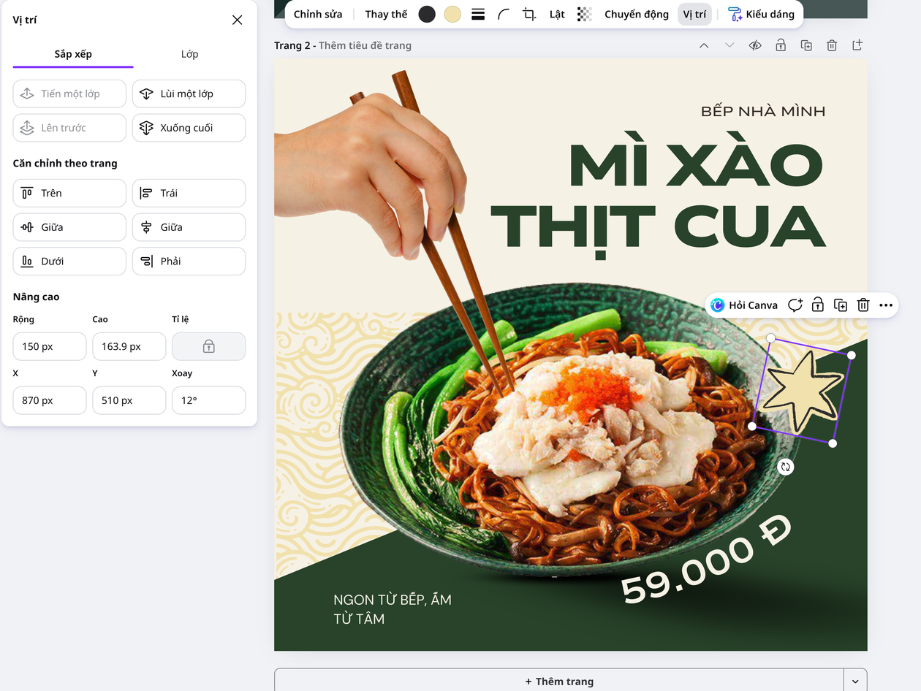Viewport: 921px width, 691px height.
Task: Edit the Xoay rotation field
Action: coord(208,400)
